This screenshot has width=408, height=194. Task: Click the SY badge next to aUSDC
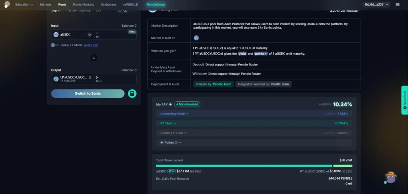click(x=171, y=171)
